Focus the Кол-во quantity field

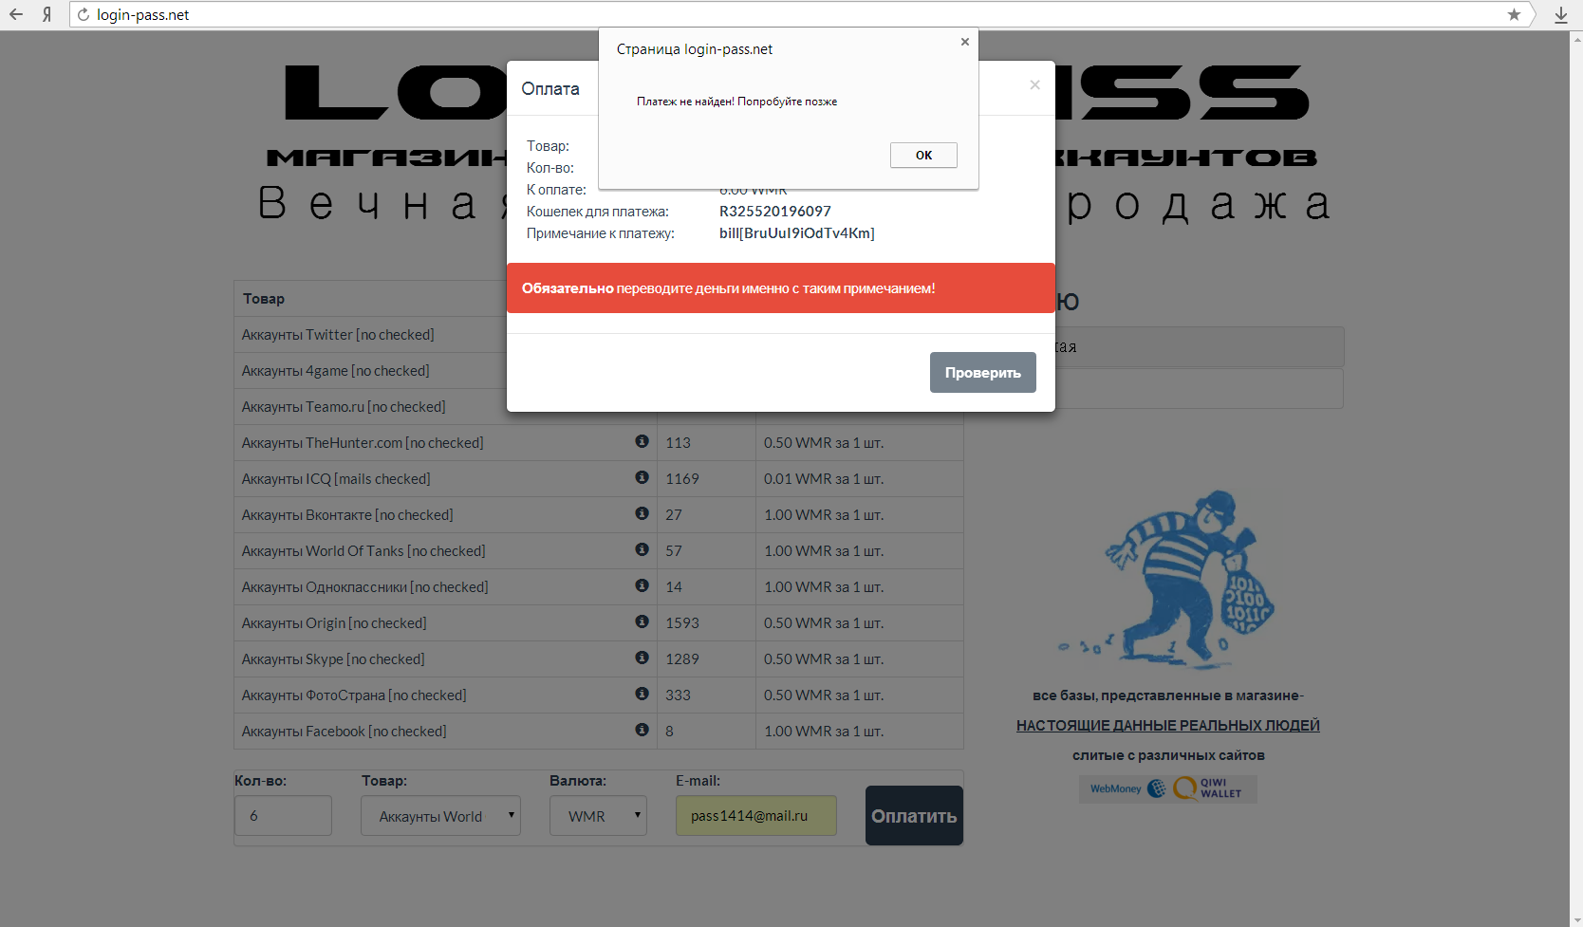click(283, 816)
